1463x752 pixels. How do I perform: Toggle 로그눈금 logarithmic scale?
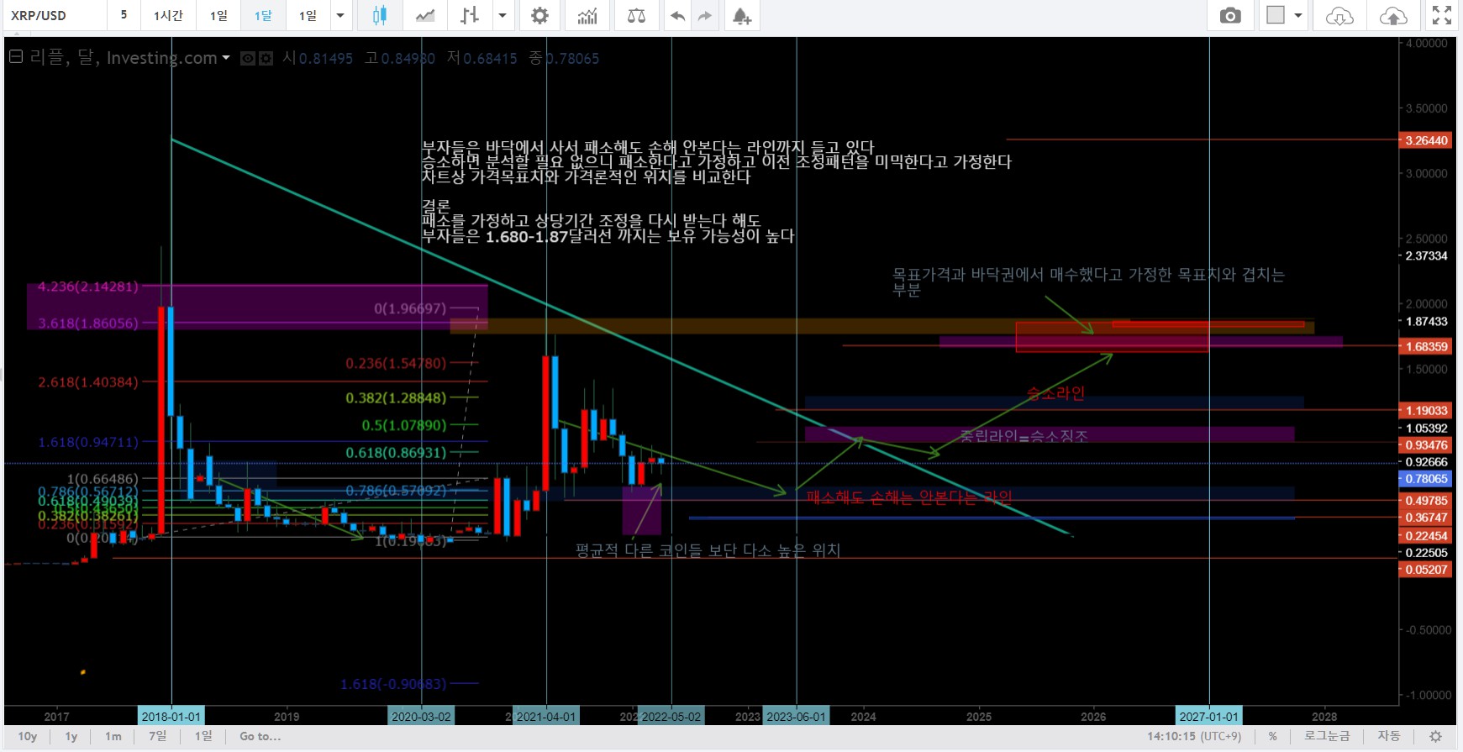(x=1327, y=736)
